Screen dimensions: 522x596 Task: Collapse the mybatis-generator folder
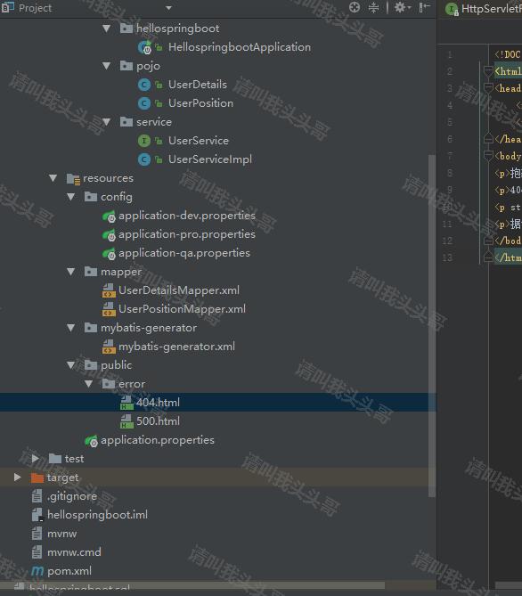point(70,328)
